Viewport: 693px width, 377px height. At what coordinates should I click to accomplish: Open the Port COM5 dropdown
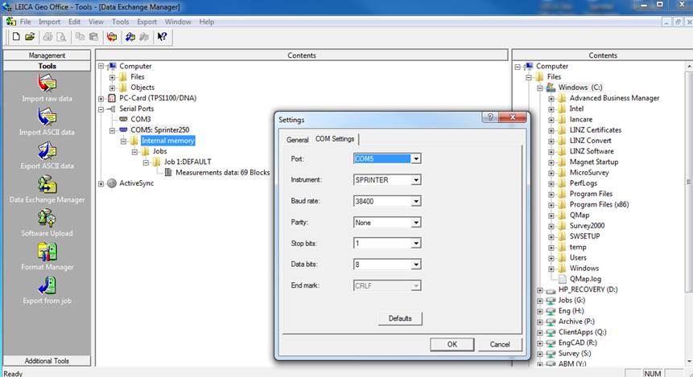point(415,159)
